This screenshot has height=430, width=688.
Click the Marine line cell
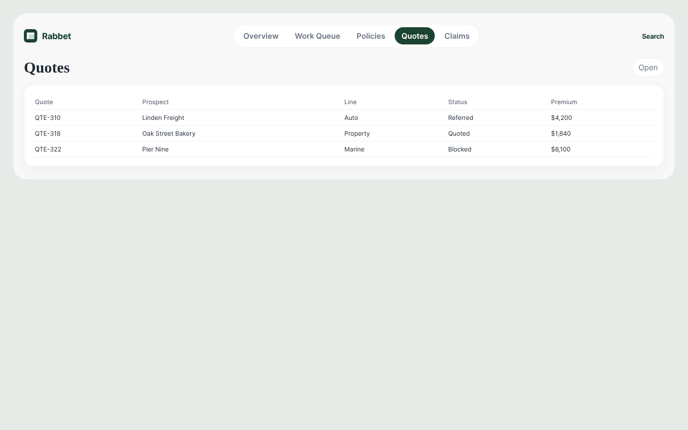click(x=355, y=149)
